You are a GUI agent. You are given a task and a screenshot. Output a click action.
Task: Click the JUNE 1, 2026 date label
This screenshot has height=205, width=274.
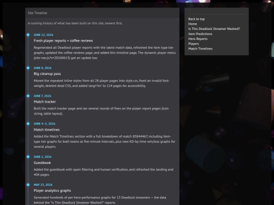(x=43, y=157)
